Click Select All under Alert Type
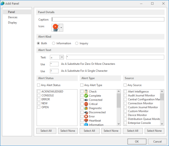 point(90,131)
